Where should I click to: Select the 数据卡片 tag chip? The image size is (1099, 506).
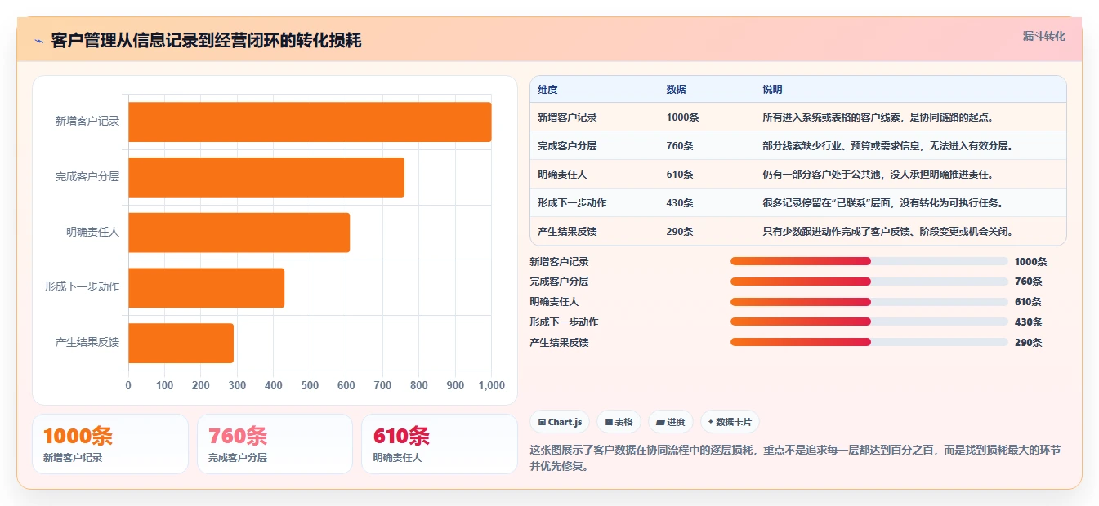point(730,422)
